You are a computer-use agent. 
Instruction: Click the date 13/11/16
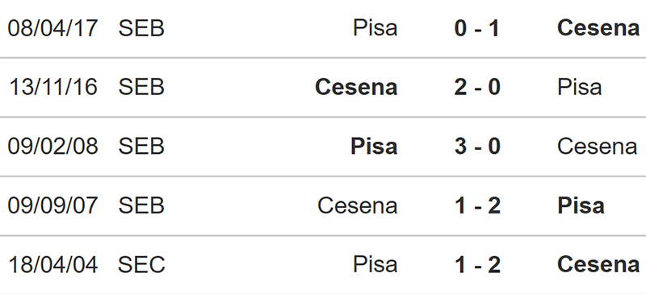[x=52, y=88]
